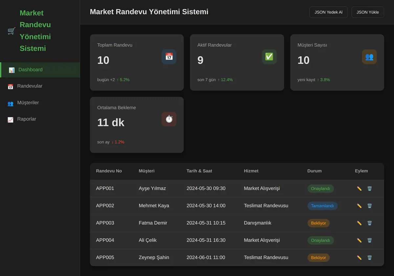This screenshot has width=394, height=276.
Task: Edit appointment APP004 with pencil icon
Action: tap(359, 240)
